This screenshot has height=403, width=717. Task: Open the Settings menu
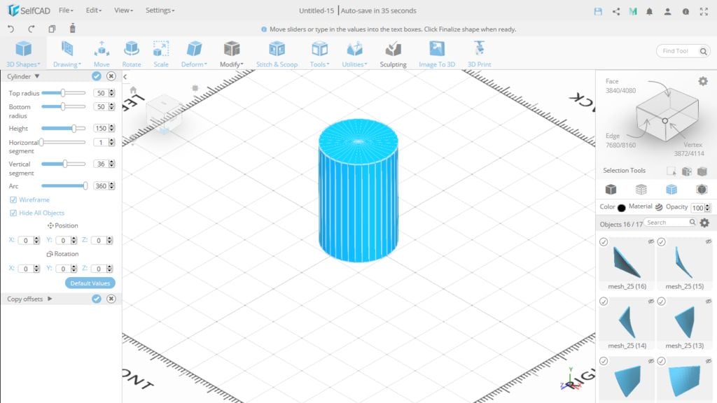[160, 10]
